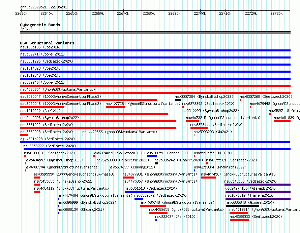Click nsv5540095 (ByrskaBishop2022) label
300x233 pixels.
coord(210,111)
